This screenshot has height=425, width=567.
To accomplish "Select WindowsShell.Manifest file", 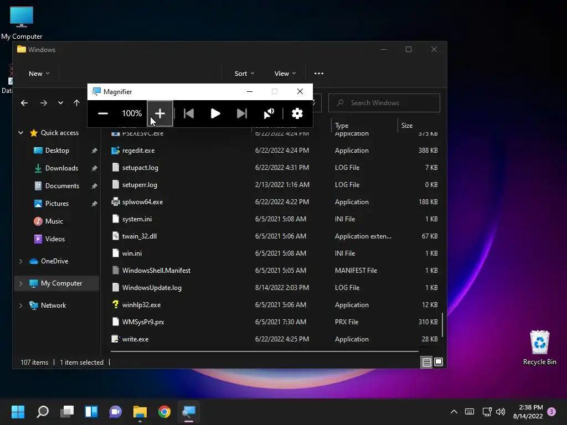I will point(156,270).
